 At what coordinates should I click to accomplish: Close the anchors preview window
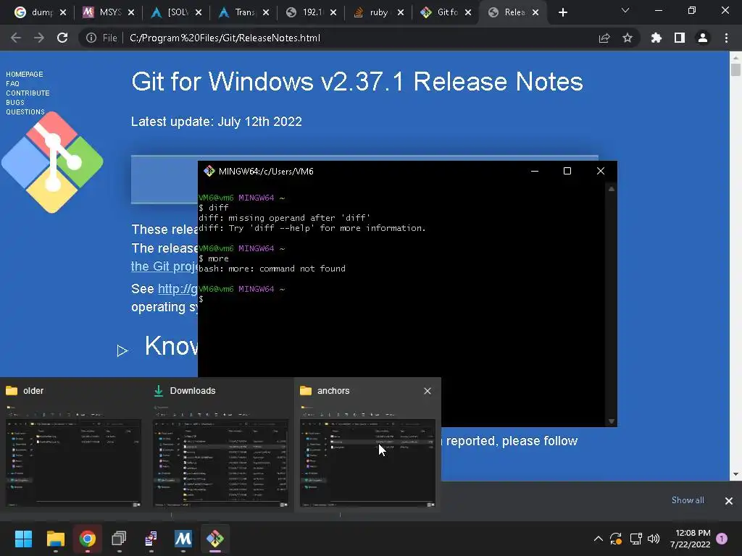[x=428, y=391]
